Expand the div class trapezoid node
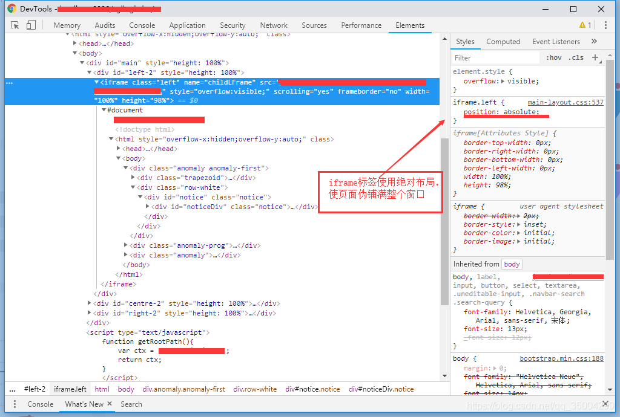620x417 pixels. (133, 178)
